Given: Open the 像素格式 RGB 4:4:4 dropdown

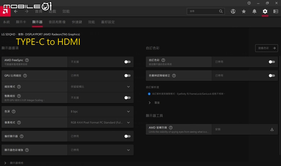Looking at the screenshot, I should pyautogui.click(x=101, y=123).
